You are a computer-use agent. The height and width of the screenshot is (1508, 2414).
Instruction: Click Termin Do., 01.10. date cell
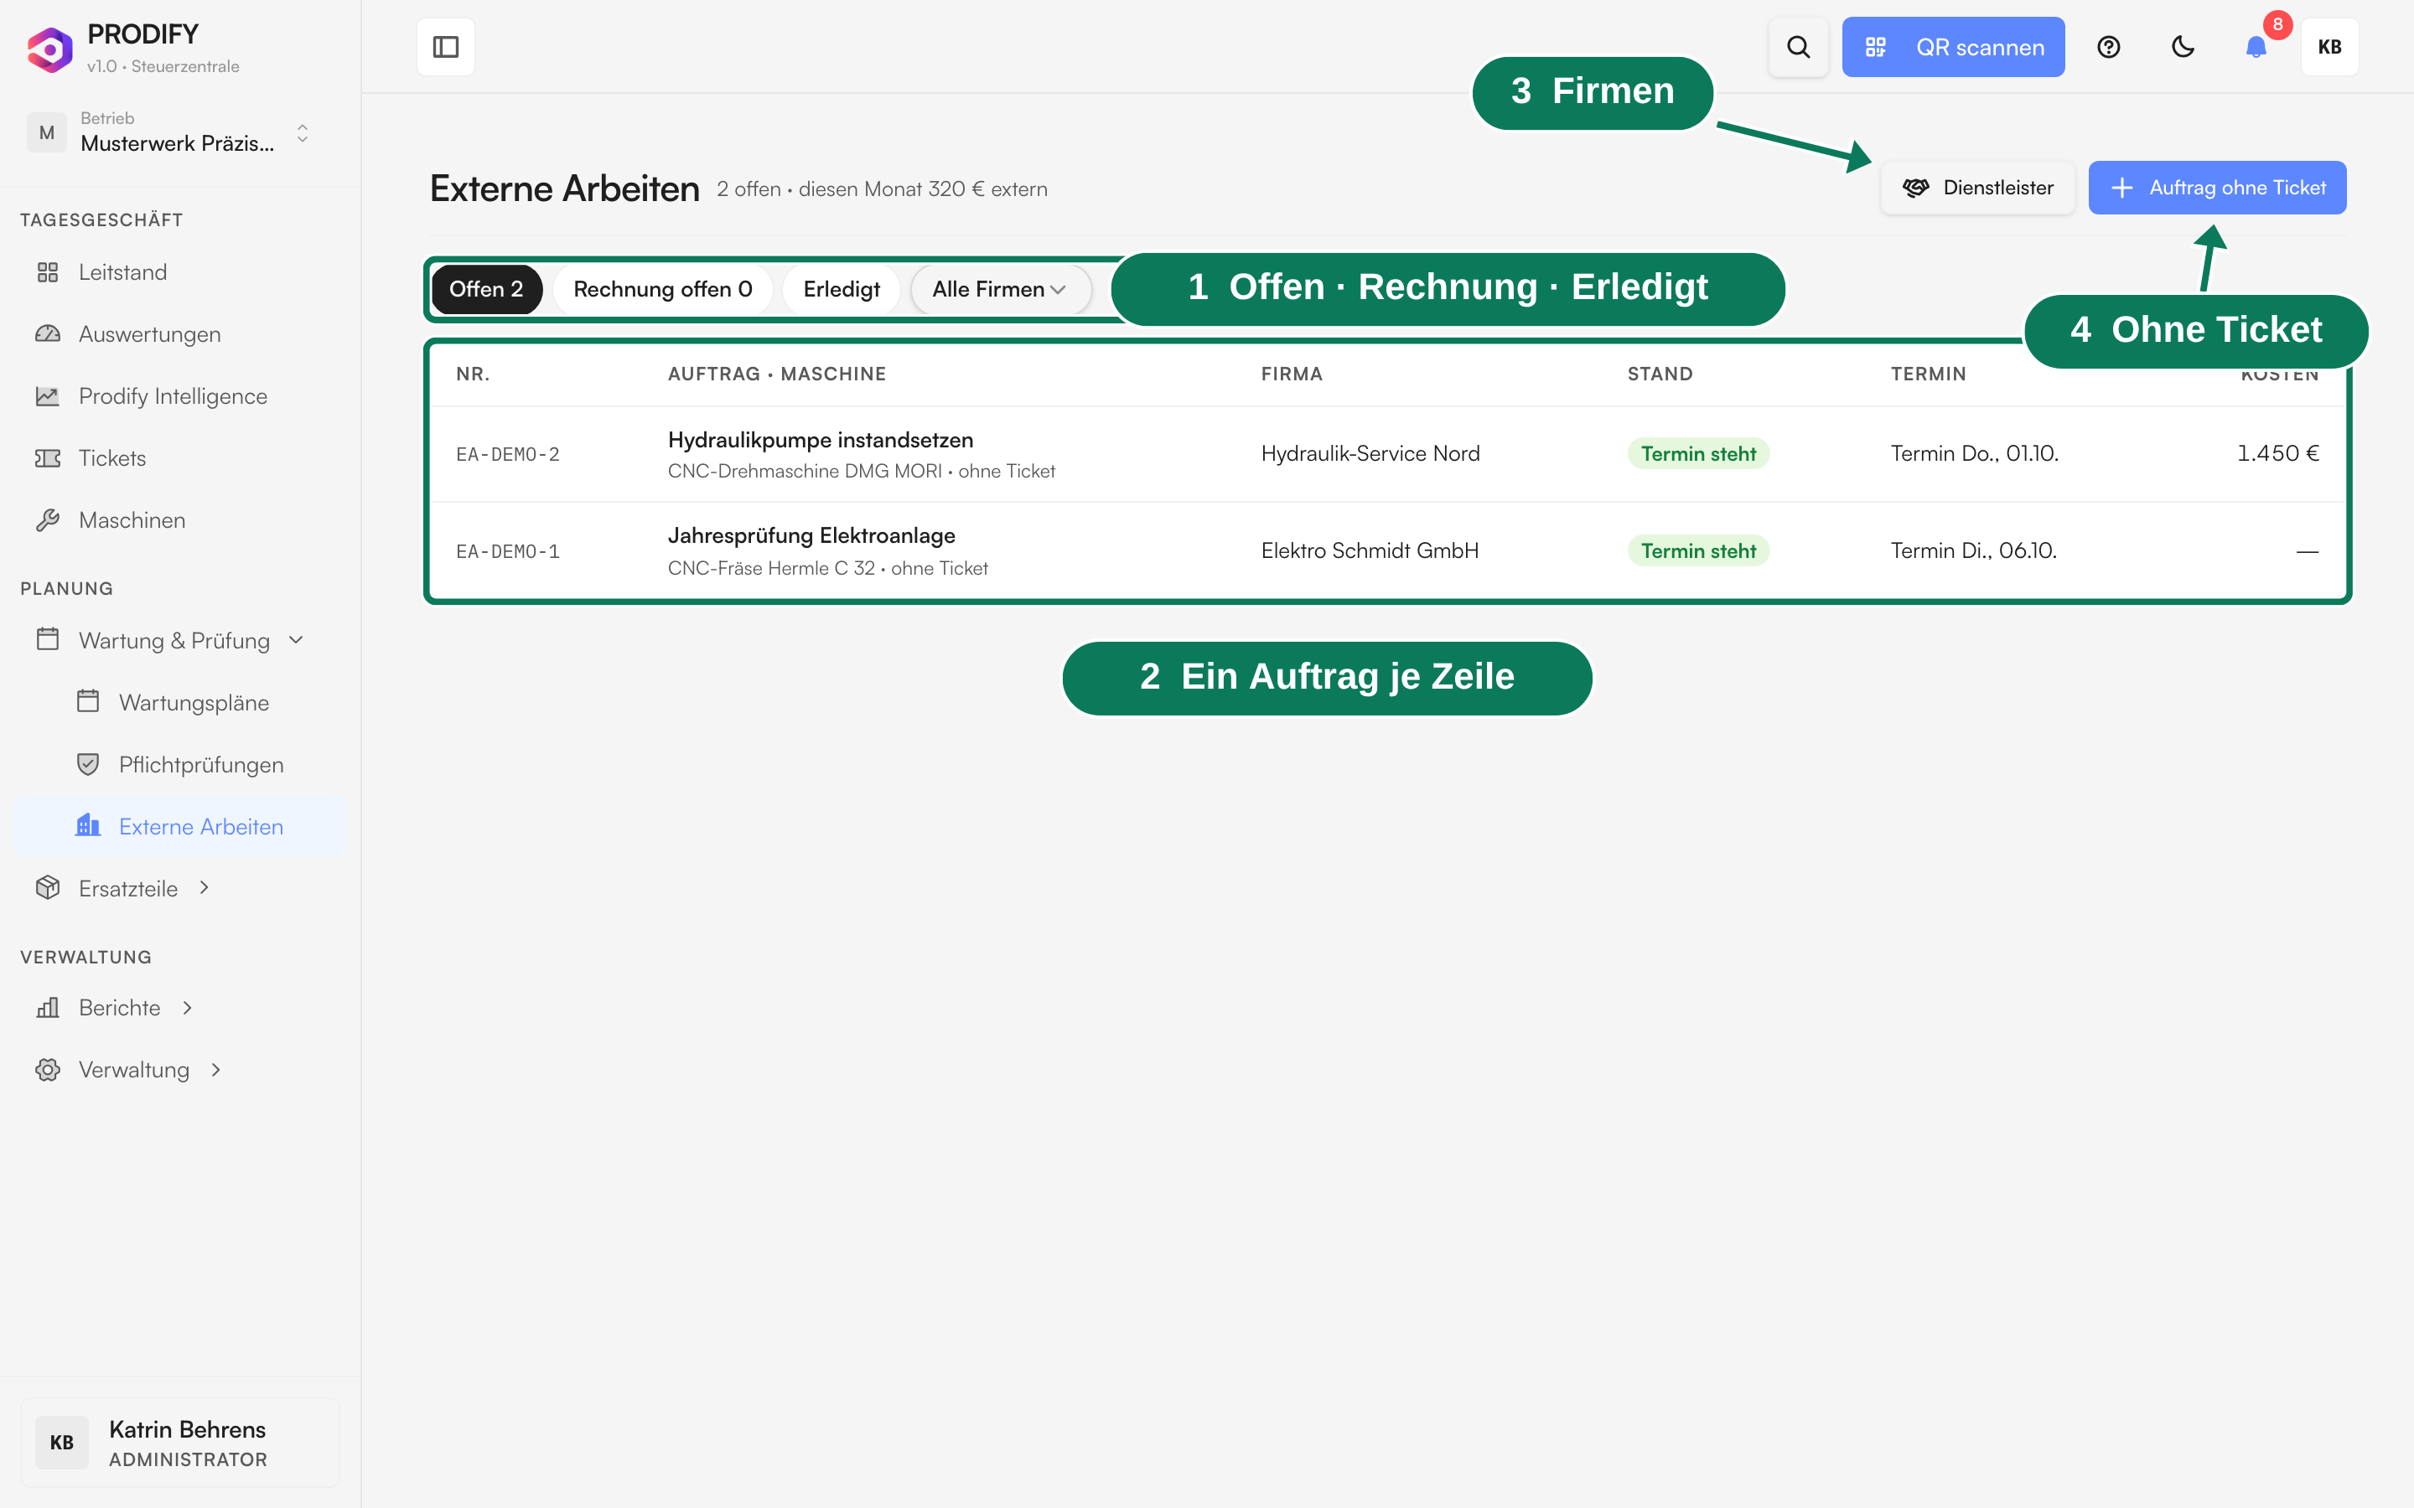(x=1974, y=454)
